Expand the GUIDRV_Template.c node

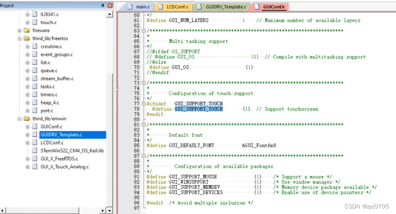click(27, 135)
